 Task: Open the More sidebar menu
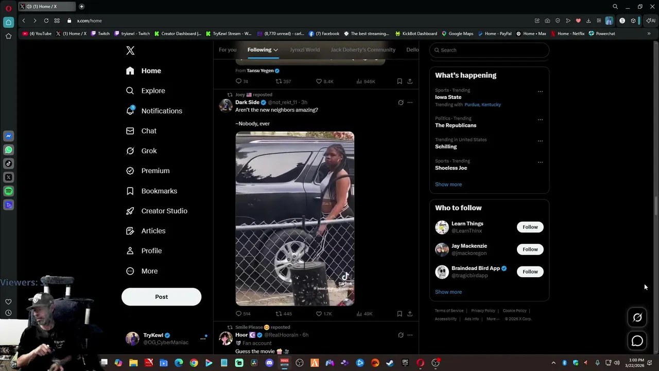(x=142, y=271)
